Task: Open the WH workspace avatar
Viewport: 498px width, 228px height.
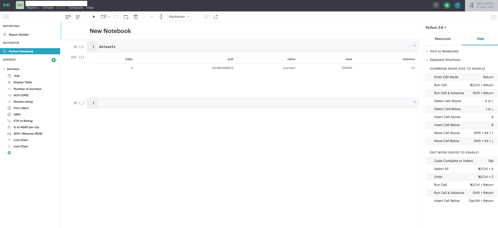Action: (x=20, y=5)
